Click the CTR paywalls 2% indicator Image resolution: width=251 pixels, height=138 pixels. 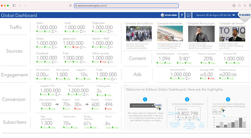(x=99, y=91)
